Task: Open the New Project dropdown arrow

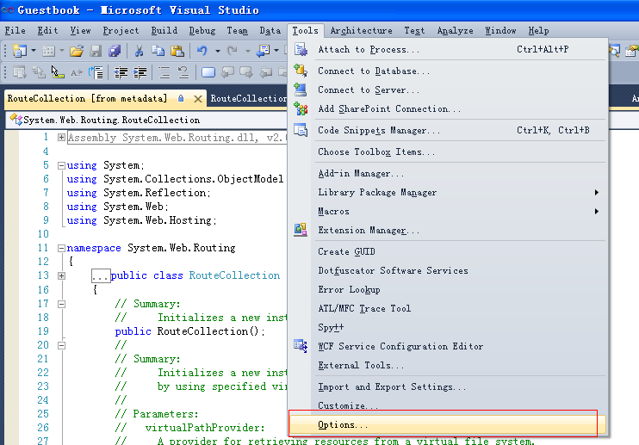Action: point(34,51)
